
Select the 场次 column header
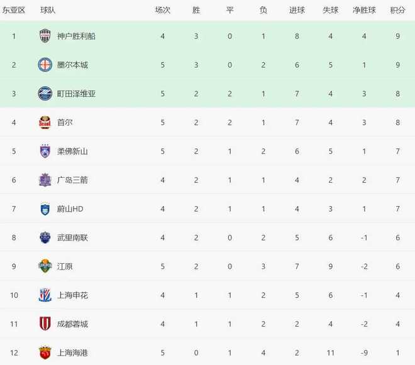[x=163, y=10]
